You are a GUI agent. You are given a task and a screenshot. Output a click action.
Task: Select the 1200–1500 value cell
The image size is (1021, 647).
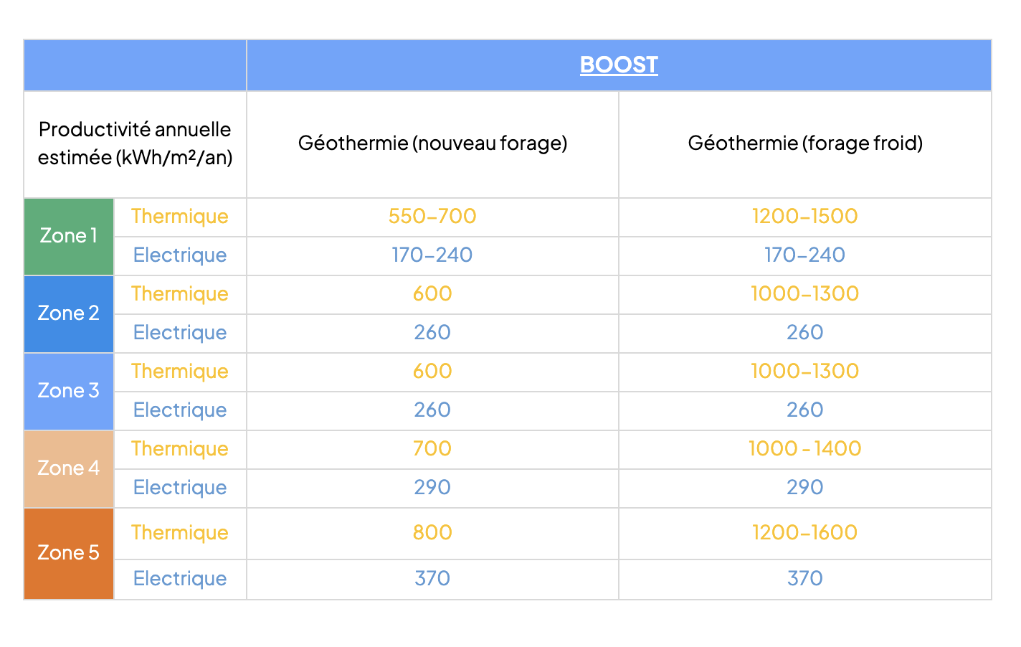pyautogui.click(x=804, y=217)
